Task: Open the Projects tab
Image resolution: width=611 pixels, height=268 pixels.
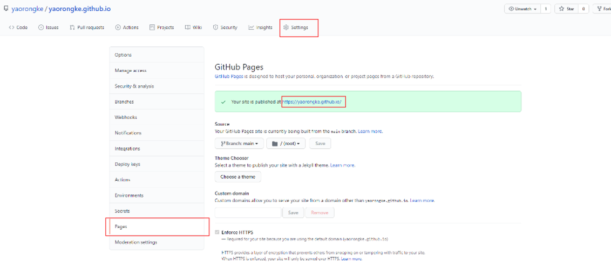Action: [x=162, y=28]
